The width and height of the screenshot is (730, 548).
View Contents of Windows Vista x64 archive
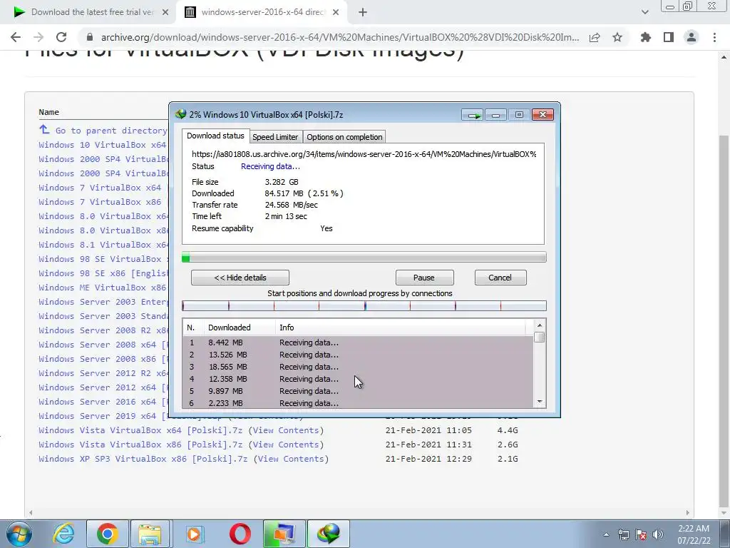click(286, 430)
